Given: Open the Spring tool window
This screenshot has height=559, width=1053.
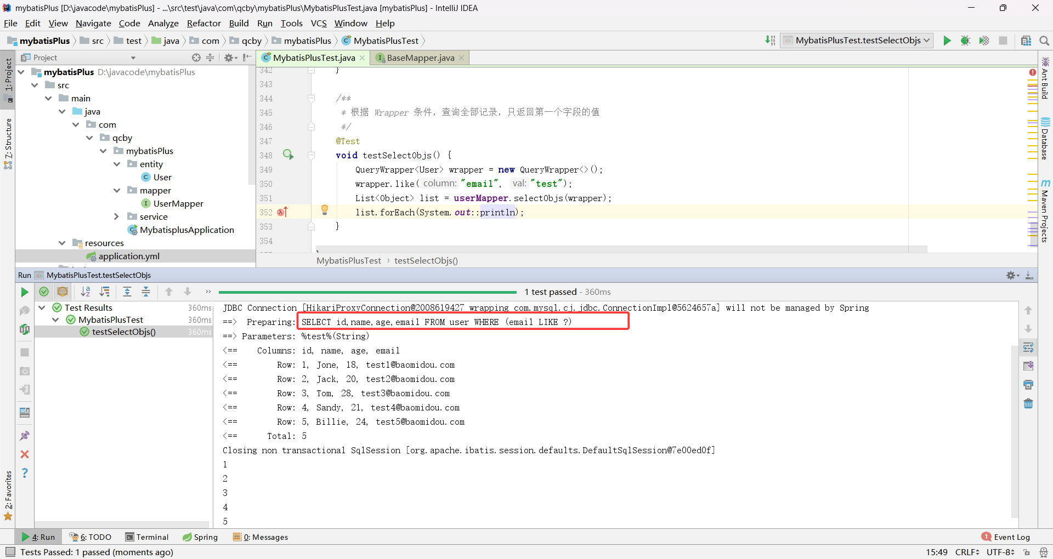Looking at the screenshot, I should coord(200,537).
